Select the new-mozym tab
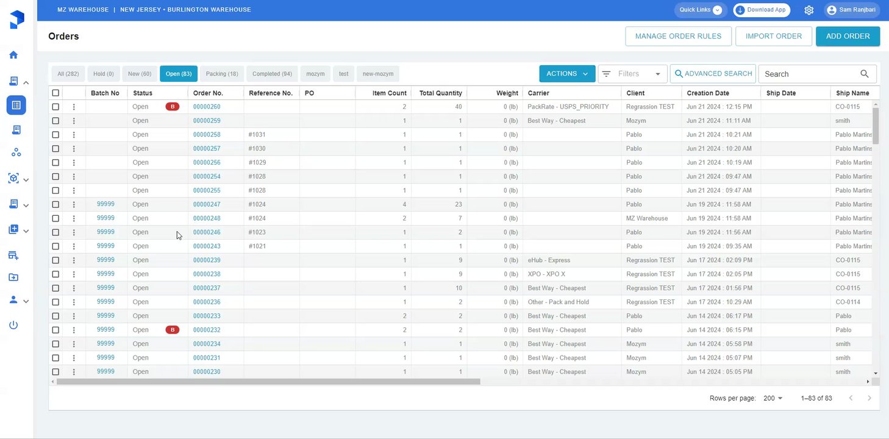The height and width of the screenshot is (439, 889). pos(378,74)
